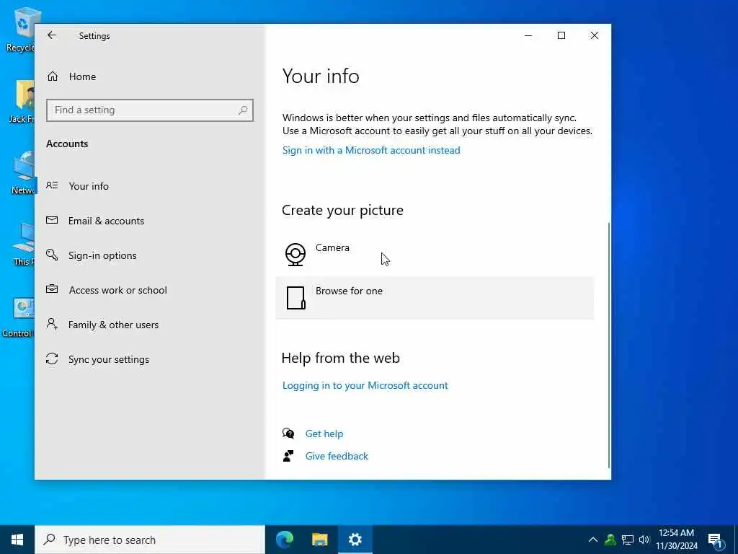
Task: Go back using the Settings back arrow
Action: [52, 35]
